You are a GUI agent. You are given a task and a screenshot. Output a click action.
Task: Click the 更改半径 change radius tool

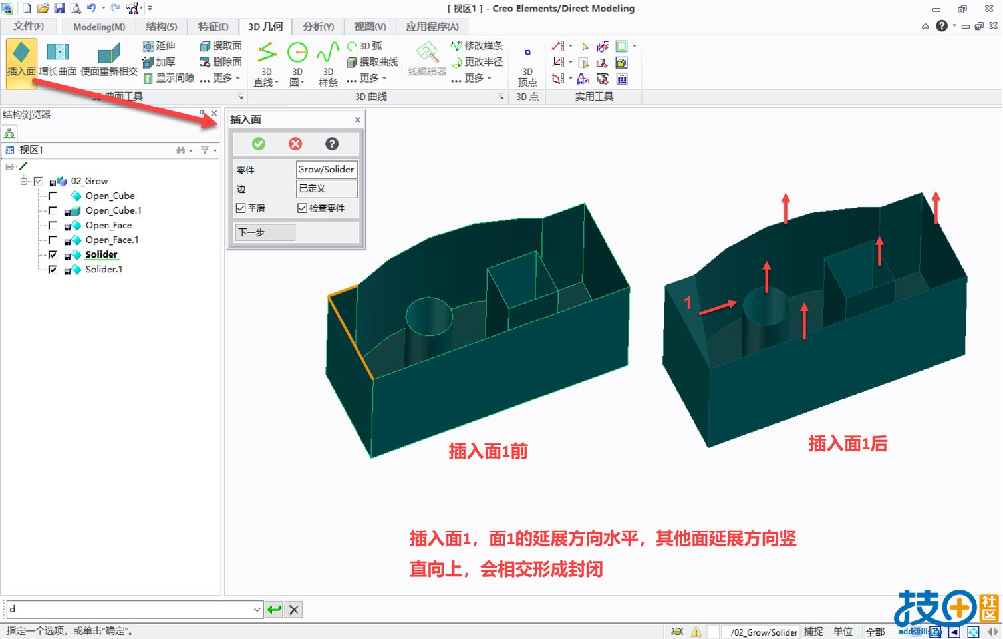(477, 62)
